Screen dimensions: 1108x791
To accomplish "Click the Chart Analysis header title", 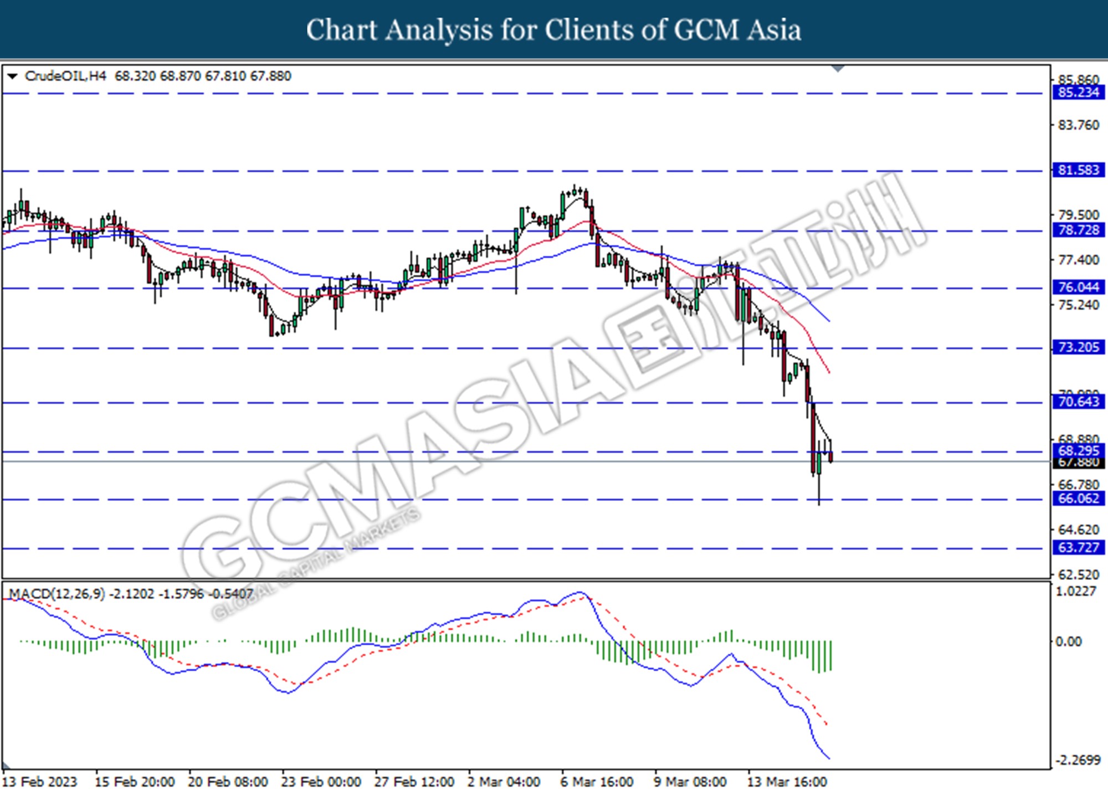I will pyautogui.click(x=553, y=30).
